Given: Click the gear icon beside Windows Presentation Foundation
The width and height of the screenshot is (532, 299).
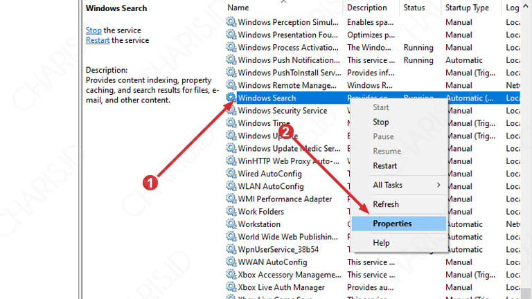Looking at the screenshot, I should click(x=231, y=35).
